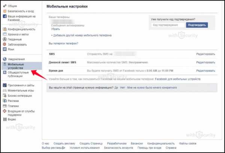Click the gear icon beside Общие

5,6
